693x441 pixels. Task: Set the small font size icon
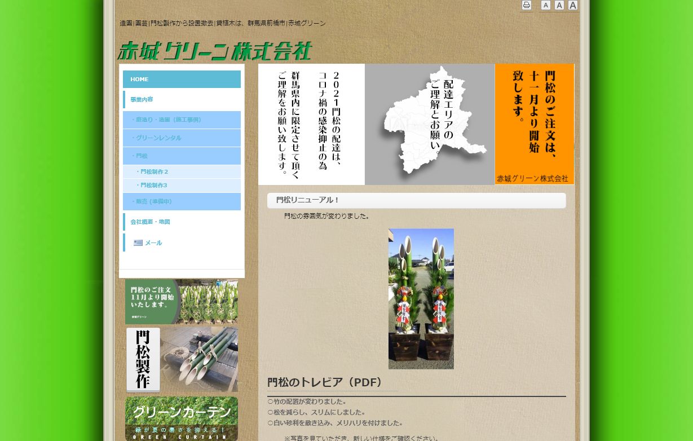click(545, 5)
